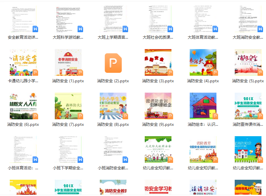Open the 消防安全 (2).pptx presentation icon
This screenshot has height=196, width=266.
pyautogui.click(x=113, y=63)
